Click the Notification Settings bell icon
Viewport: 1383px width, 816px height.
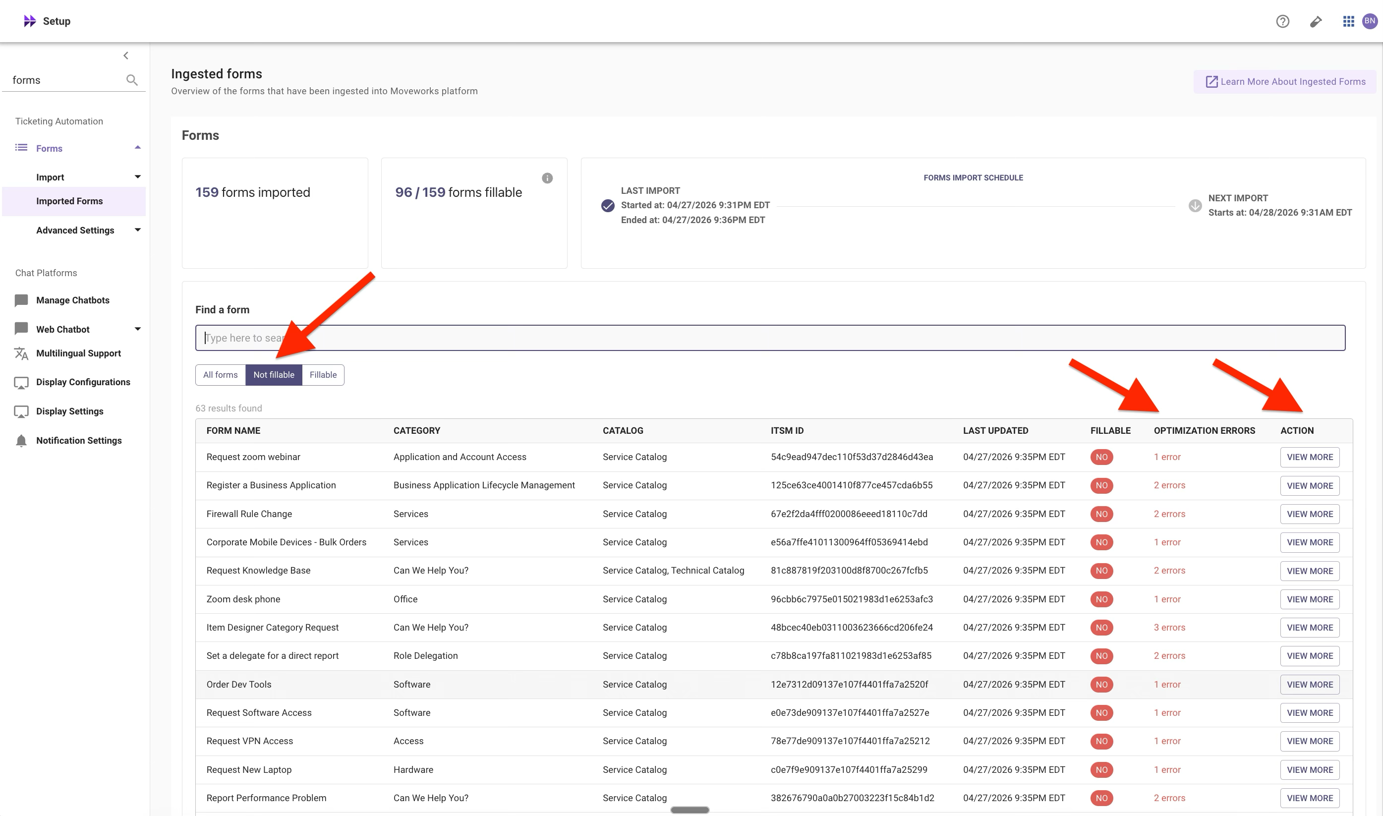(x=21, y=440)
